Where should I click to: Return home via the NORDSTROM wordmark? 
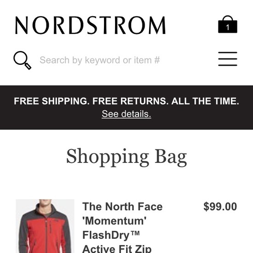90,25
